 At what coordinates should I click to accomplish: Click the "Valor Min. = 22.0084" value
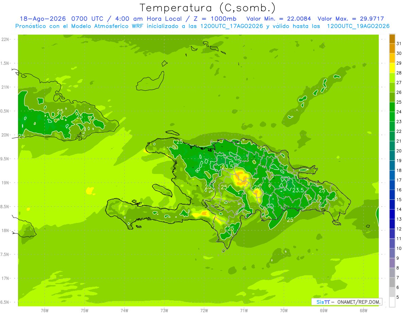click(x=279, y=19)
